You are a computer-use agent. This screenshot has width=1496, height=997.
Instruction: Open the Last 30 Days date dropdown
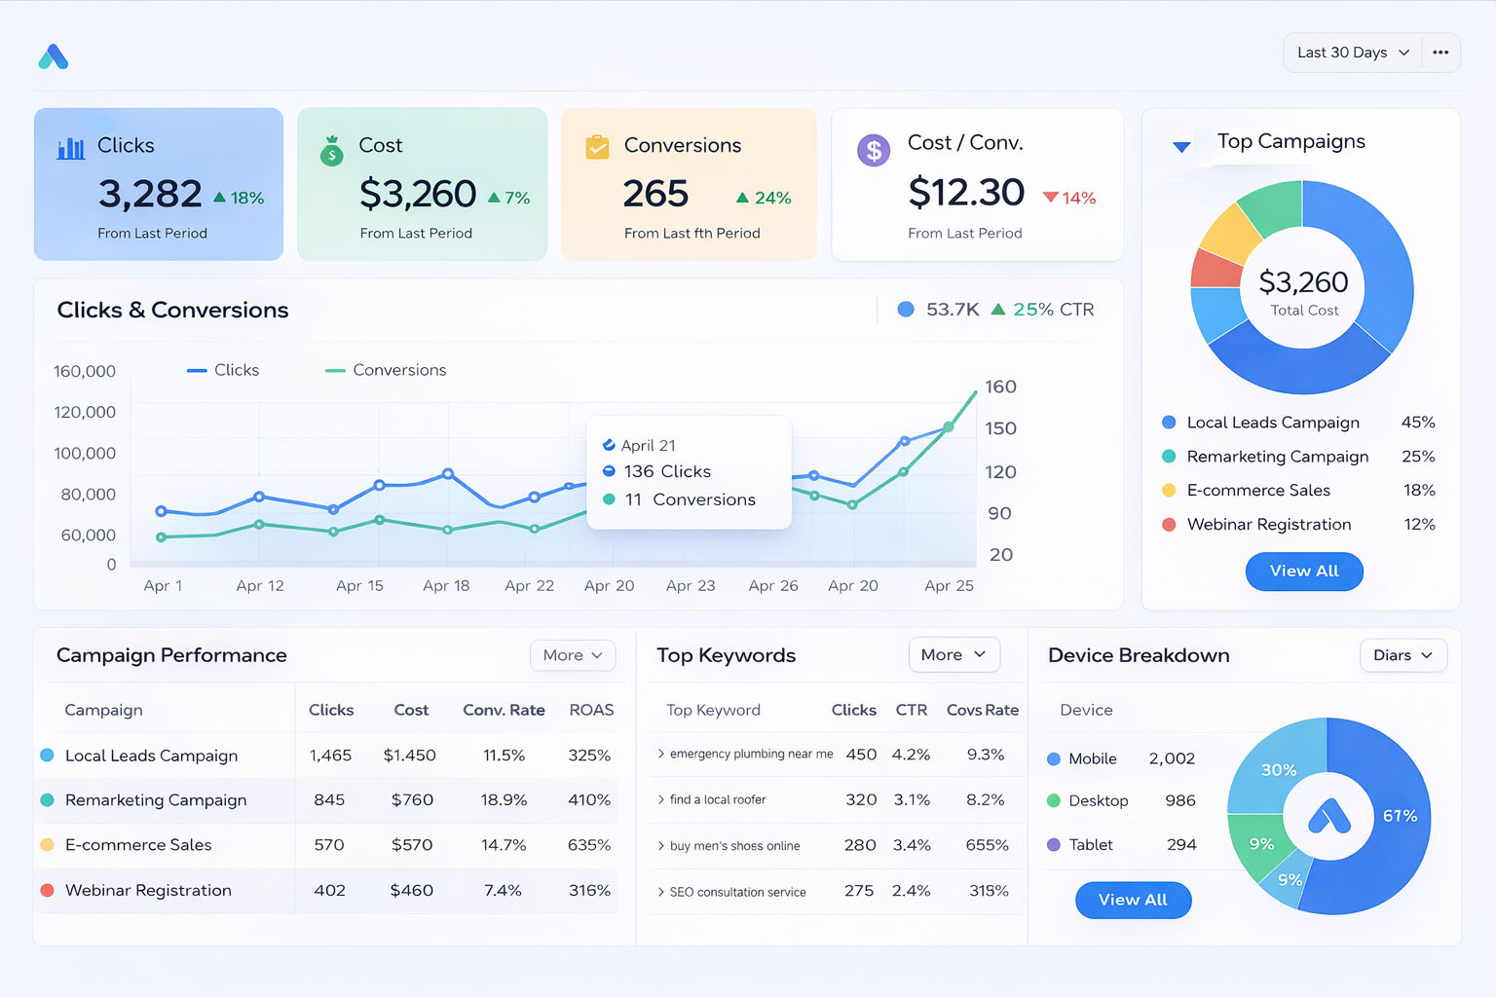pos(1352,53)
